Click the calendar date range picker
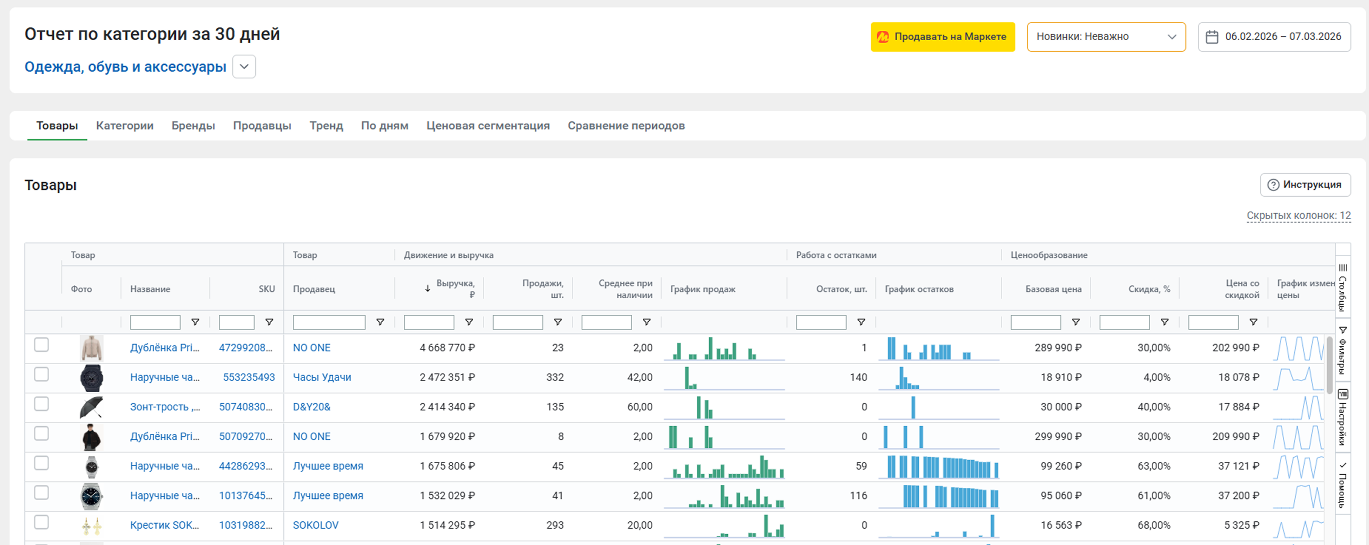 [1274, 37]
